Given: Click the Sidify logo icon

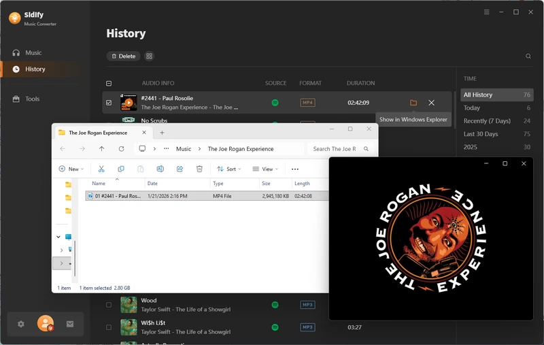Looking at the screenshot, I should (14, 18).
